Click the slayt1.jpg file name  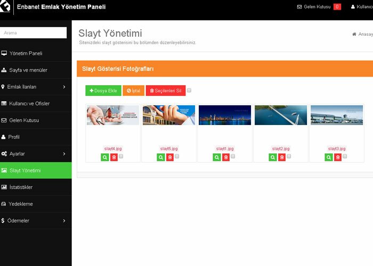pos(225,148)
